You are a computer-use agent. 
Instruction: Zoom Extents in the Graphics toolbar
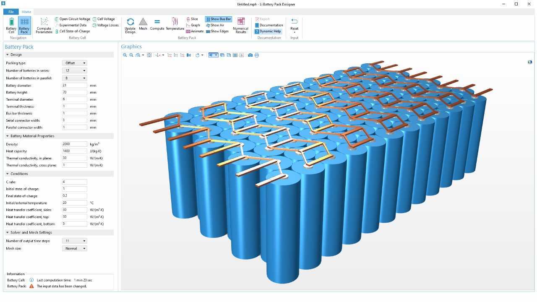tap(149, 55)
